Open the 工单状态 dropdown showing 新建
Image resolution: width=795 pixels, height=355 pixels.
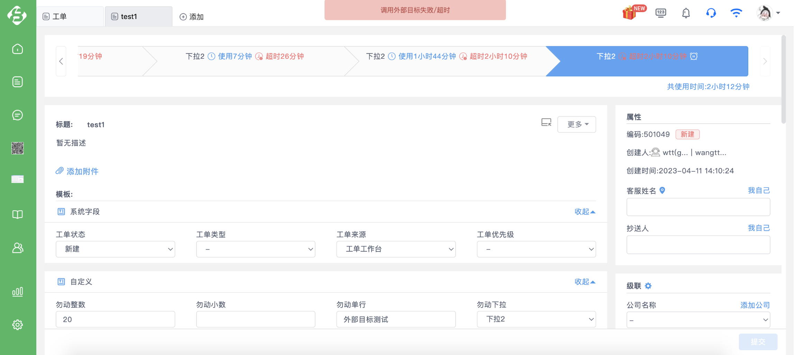click(x=115, y=249)
